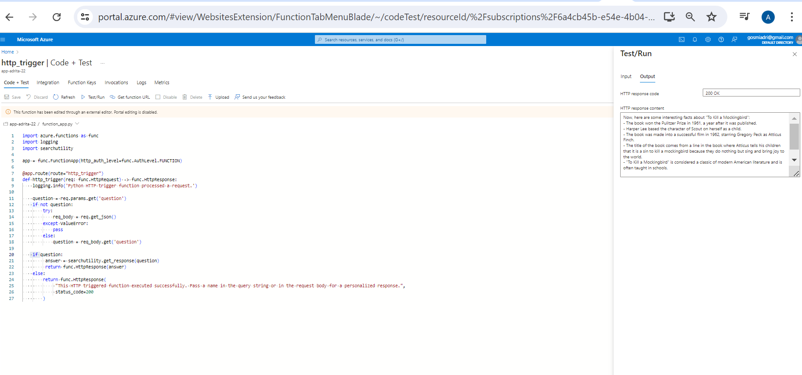802x375 pixels.
Task: Click the Discard toolbar button
Action: [x=37, y=97]
